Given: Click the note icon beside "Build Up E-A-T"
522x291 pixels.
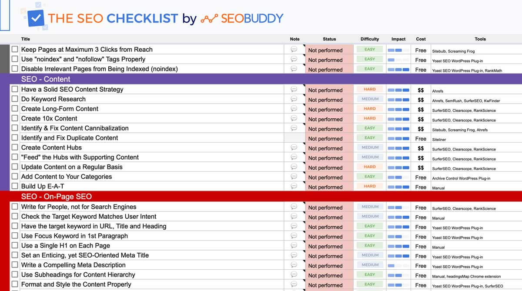Looking at the screenshot, I should pos(295,186).
